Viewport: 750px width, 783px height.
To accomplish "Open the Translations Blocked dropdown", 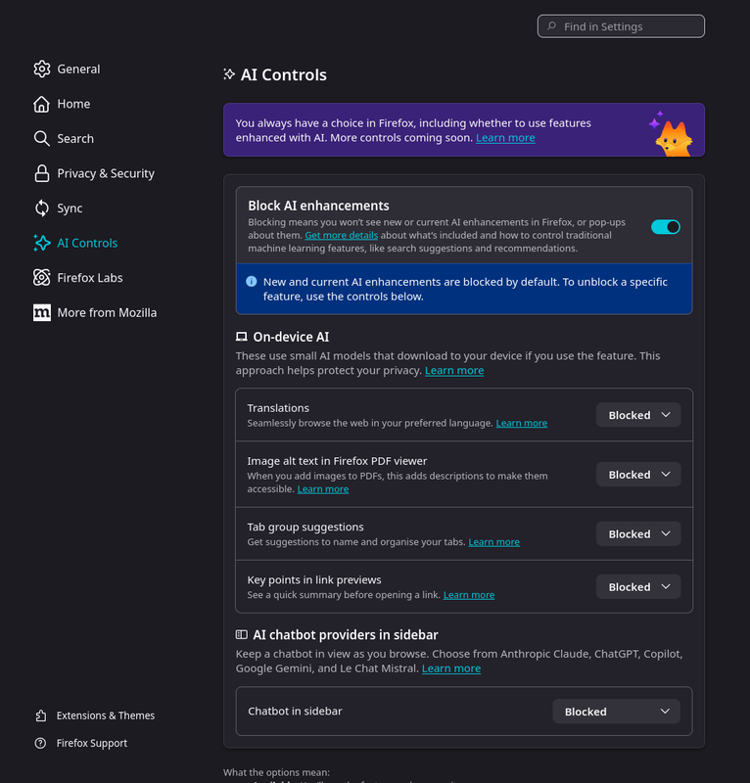I will click(638, 415).
